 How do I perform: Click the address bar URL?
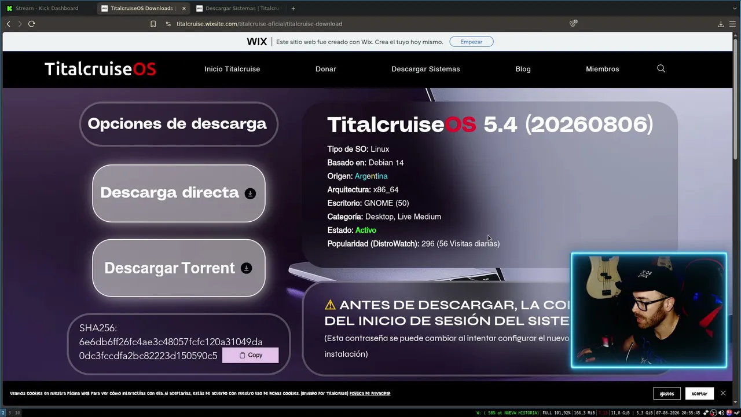click(259, 24)
